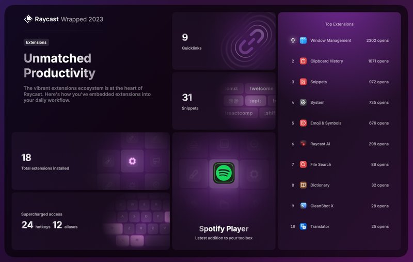Click the Unmatched Productivity heading
Image resolution: width=413 pixels, height=262 pixels.
click(x=59, y=66)
